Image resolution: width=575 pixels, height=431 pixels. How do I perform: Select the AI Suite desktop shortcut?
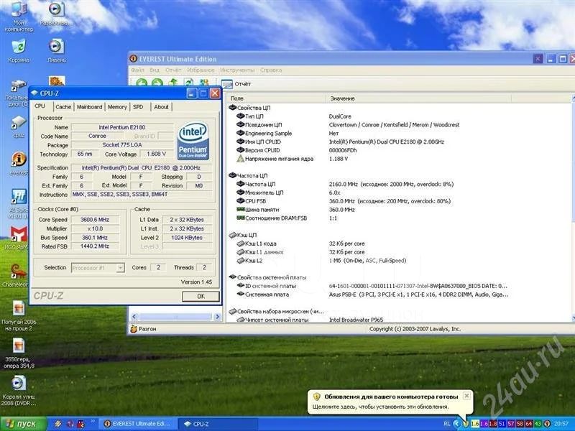(x=17, y=204)
